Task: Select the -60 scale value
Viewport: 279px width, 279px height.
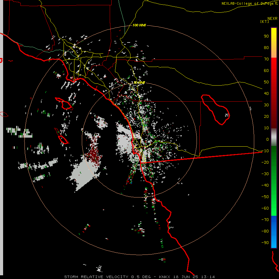Action: (265, 208)
